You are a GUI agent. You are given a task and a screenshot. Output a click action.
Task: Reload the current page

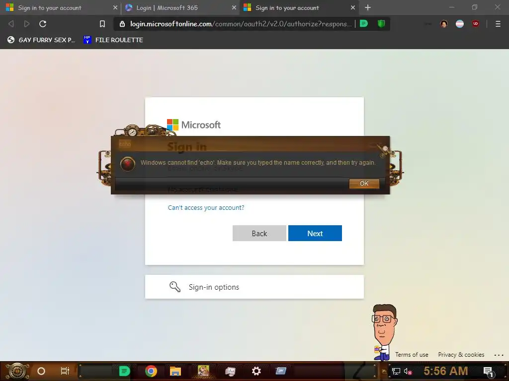coord(43,24)
